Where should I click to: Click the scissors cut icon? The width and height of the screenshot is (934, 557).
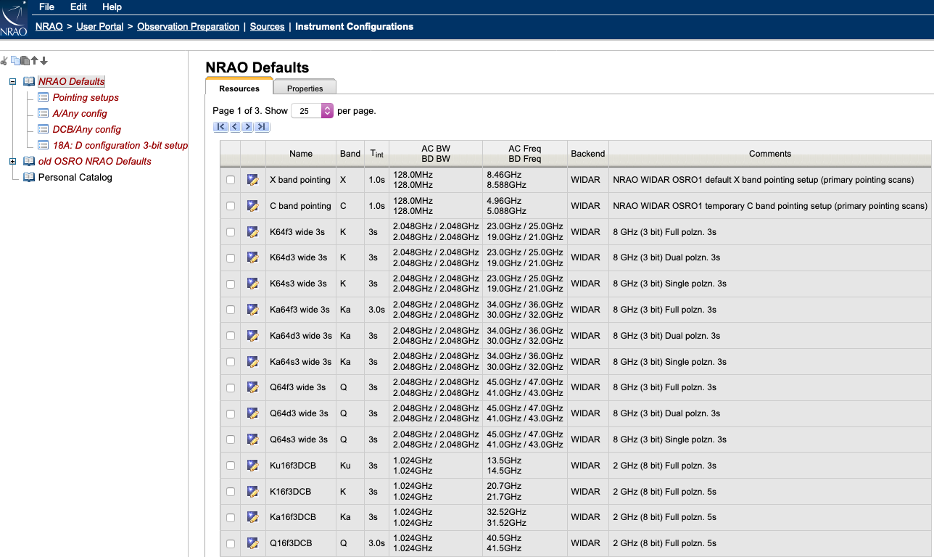click(4, 61)
